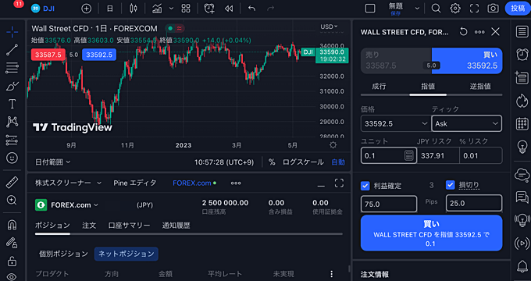Select the Text annotation tool
The height and width of the screenshot is (281, 531).
pyautogui.click(x=12, y=104)
